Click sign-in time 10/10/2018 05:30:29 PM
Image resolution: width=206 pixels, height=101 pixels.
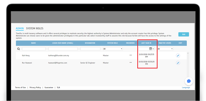tap(147, 63)
